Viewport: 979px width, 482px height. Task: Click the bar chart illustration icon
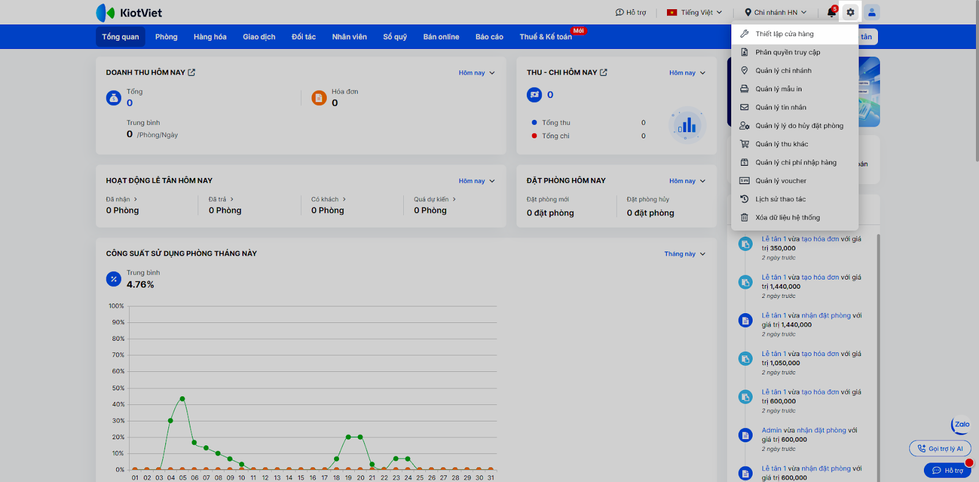point(687,125)
